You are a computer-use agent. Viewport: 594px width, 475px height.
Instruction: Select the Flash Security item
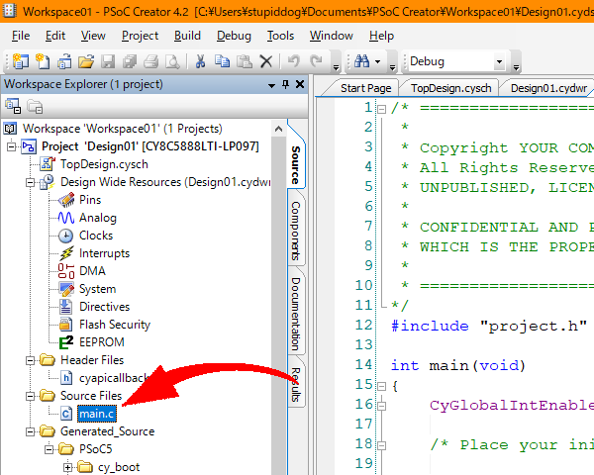pyautogui.click(x=115, y=325)
